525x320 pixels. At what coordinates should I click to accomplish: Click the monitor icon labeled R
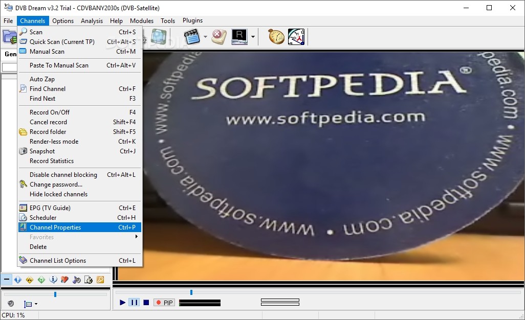coord(239,36)
